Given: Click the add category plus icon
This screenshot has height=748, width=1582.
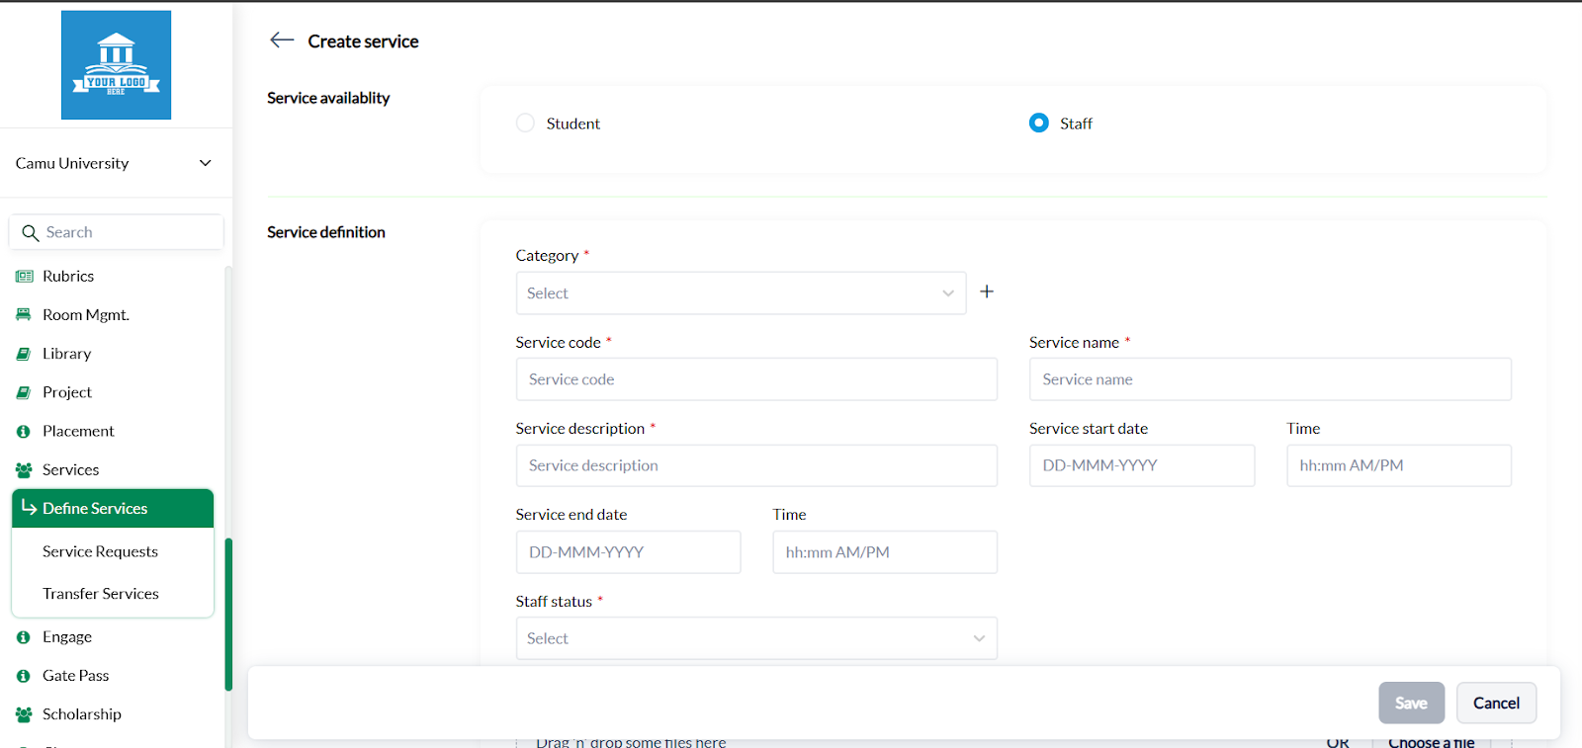Looking at the screenshot, I should 987,291.
